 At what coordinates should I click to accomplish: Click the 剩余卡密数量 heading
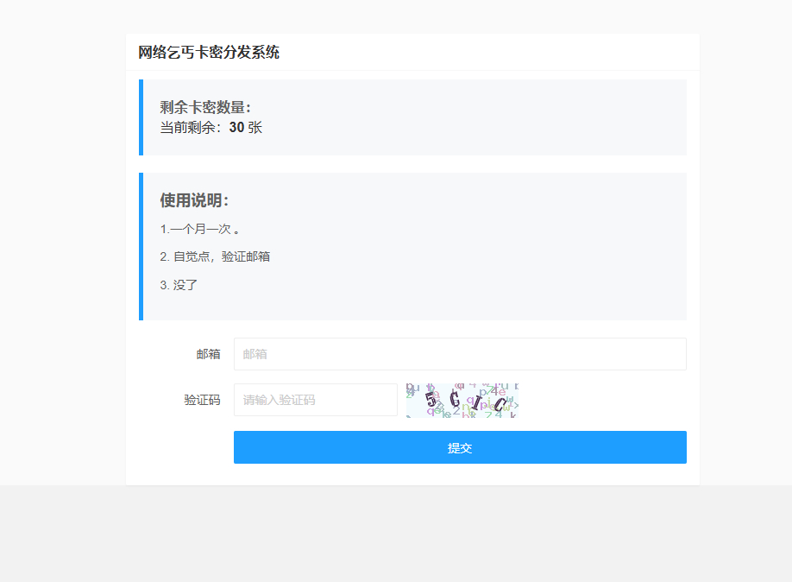point(205,107)
